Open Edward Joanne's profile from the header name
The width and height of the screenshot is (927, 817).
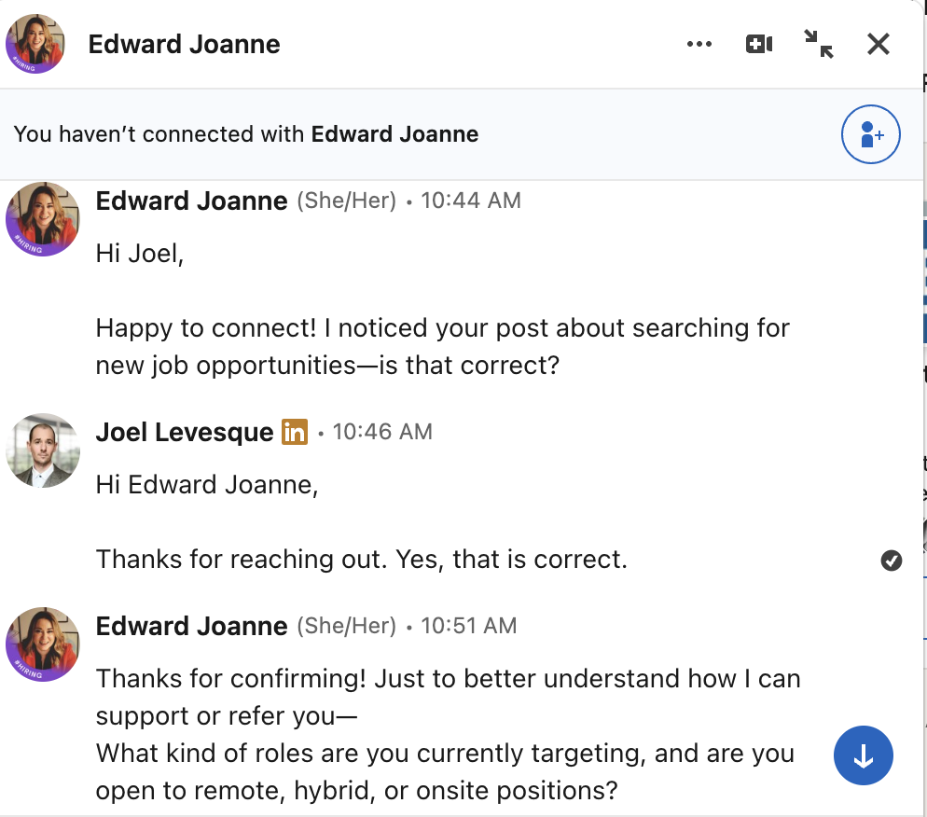click(184, 44)
